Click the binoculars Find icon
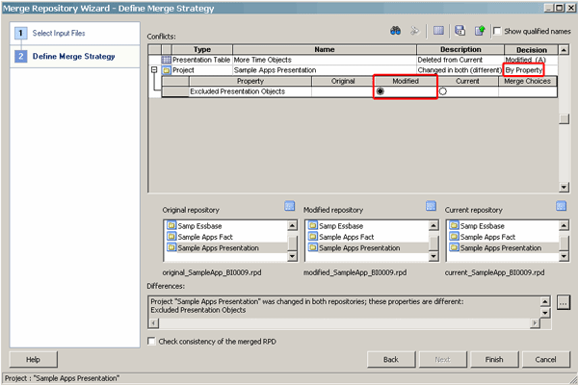The height and width of the screenshot is (385, 578). tap(396, 31)
